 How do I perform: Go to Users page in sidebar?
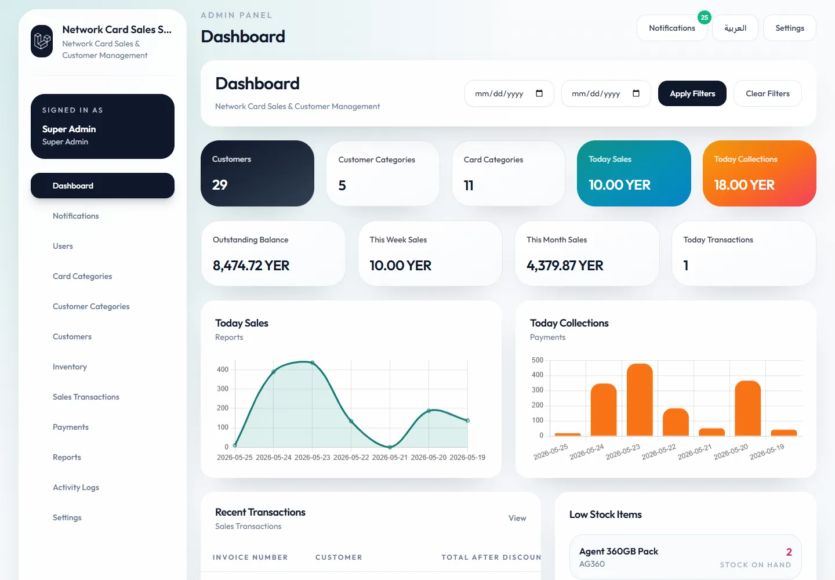(x=103, y=246)
